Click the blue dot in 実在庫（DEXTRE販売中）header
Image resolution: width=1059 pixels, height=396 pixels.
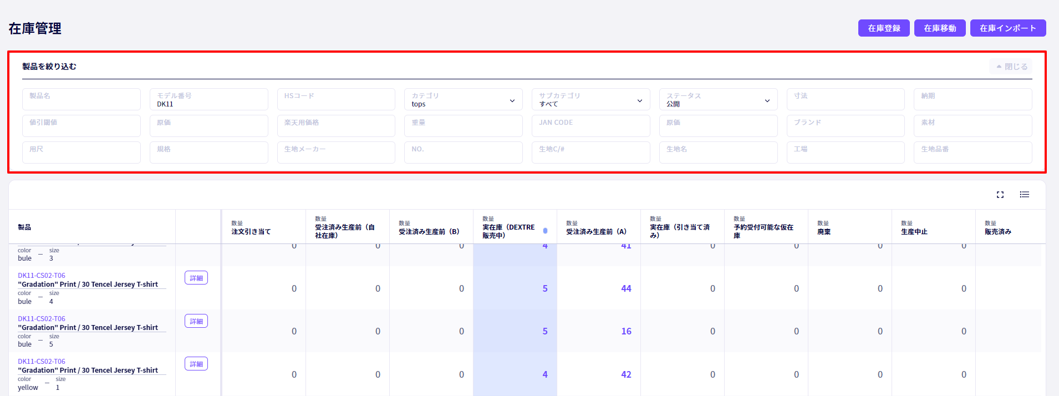tap(545, 231)
